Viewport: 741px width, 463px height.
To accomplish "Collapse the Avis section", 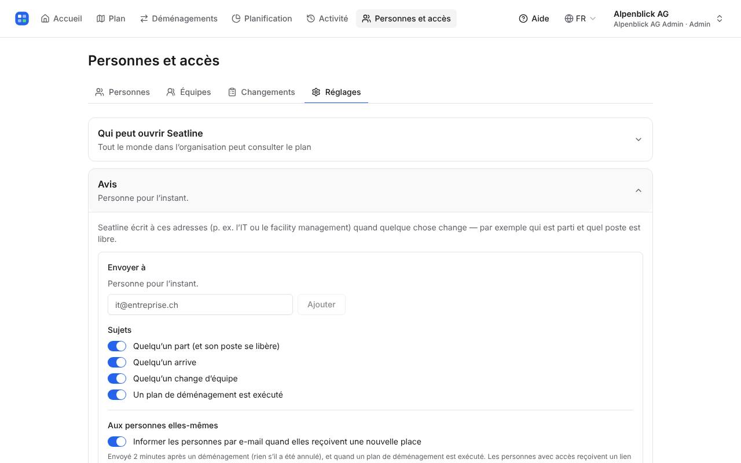I will tap(370, 190).
